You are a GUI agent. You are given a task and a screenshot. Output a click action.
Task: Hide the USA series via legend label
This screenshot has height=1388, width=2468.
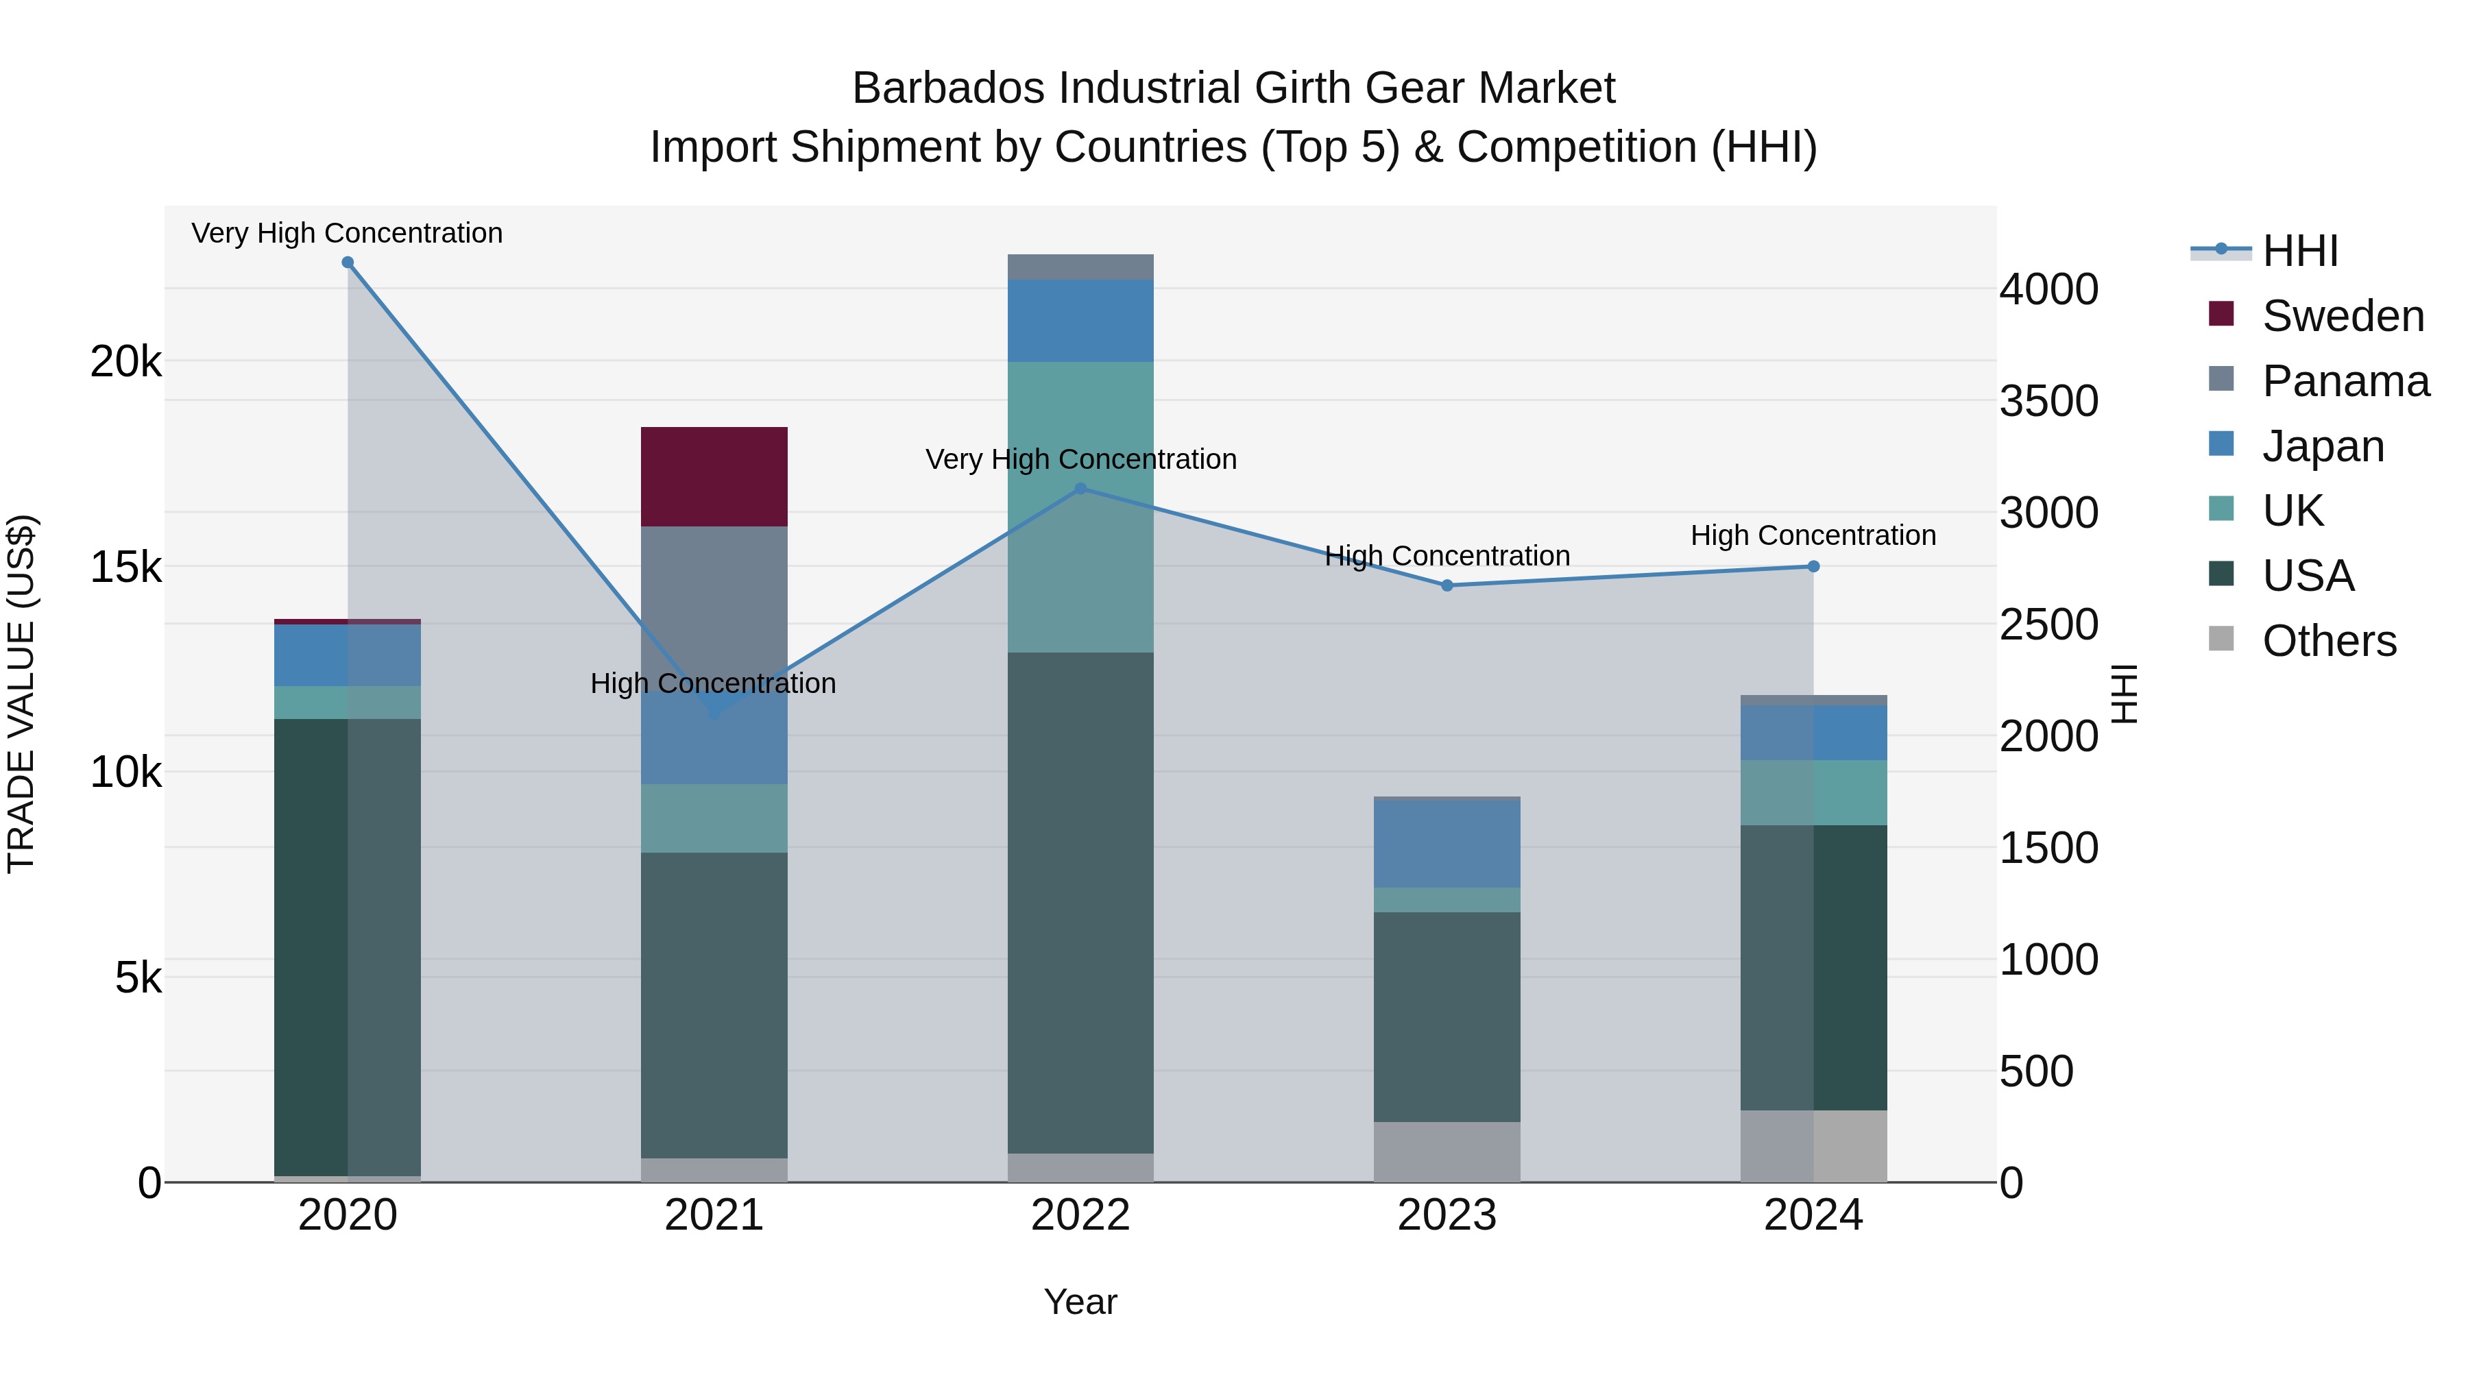click(2308, 576)
